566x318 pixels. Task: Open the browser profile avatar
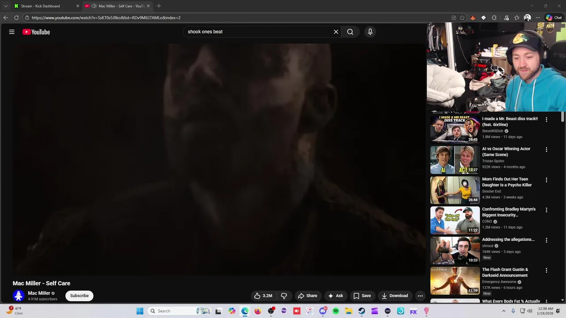pos(527,18)
